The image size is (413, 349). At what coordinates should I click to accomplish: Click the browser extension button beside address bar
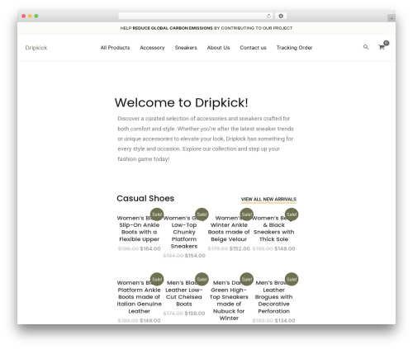[x=281, y=16]
